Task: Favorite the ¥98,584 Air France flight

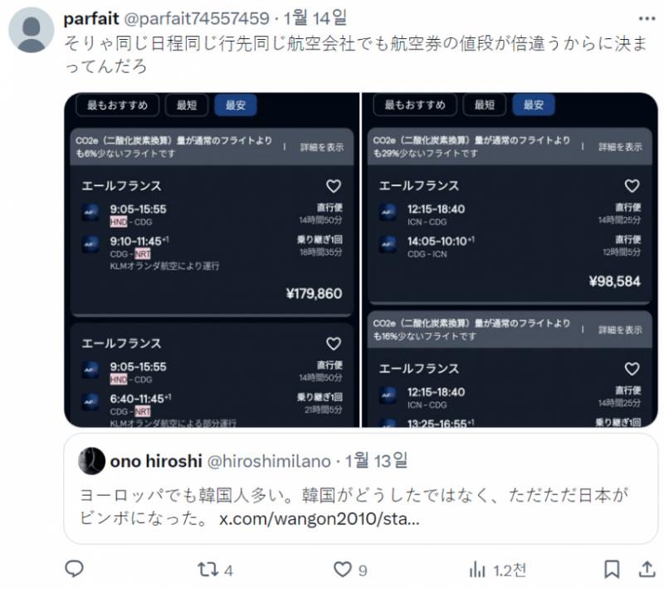Action: click(632, 185)
